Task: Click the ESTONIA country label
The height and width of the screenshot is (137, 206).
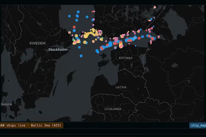Action: 126,58
